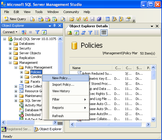The width and height of the screenshot is (162, 140).
Task: Open the View menu
Action: pyautogui.click(x=27, y=12)
